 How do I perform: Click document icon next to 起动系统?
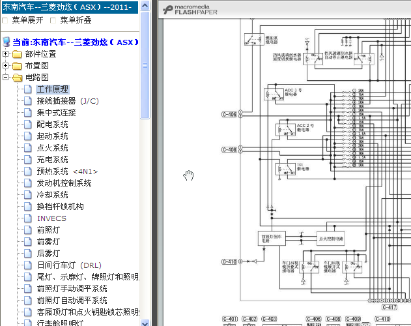click(x=28, y=136)
